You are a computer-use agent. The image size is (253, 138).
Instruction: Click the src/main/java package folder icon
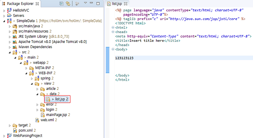(15, 26)
